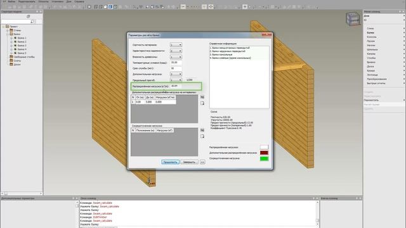This screenshot has height=228, width=406.
Task: Open the material grade dropdown
Action: click(x=176, y=45)
